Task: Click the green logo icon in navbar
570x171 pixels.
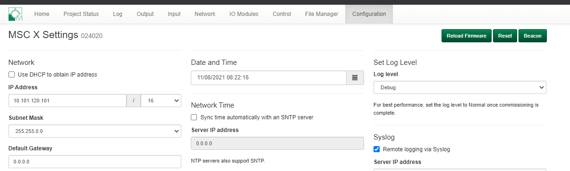Action: coord(15,14)
